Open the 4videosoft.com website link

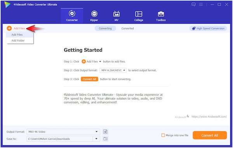click(209, 117)
